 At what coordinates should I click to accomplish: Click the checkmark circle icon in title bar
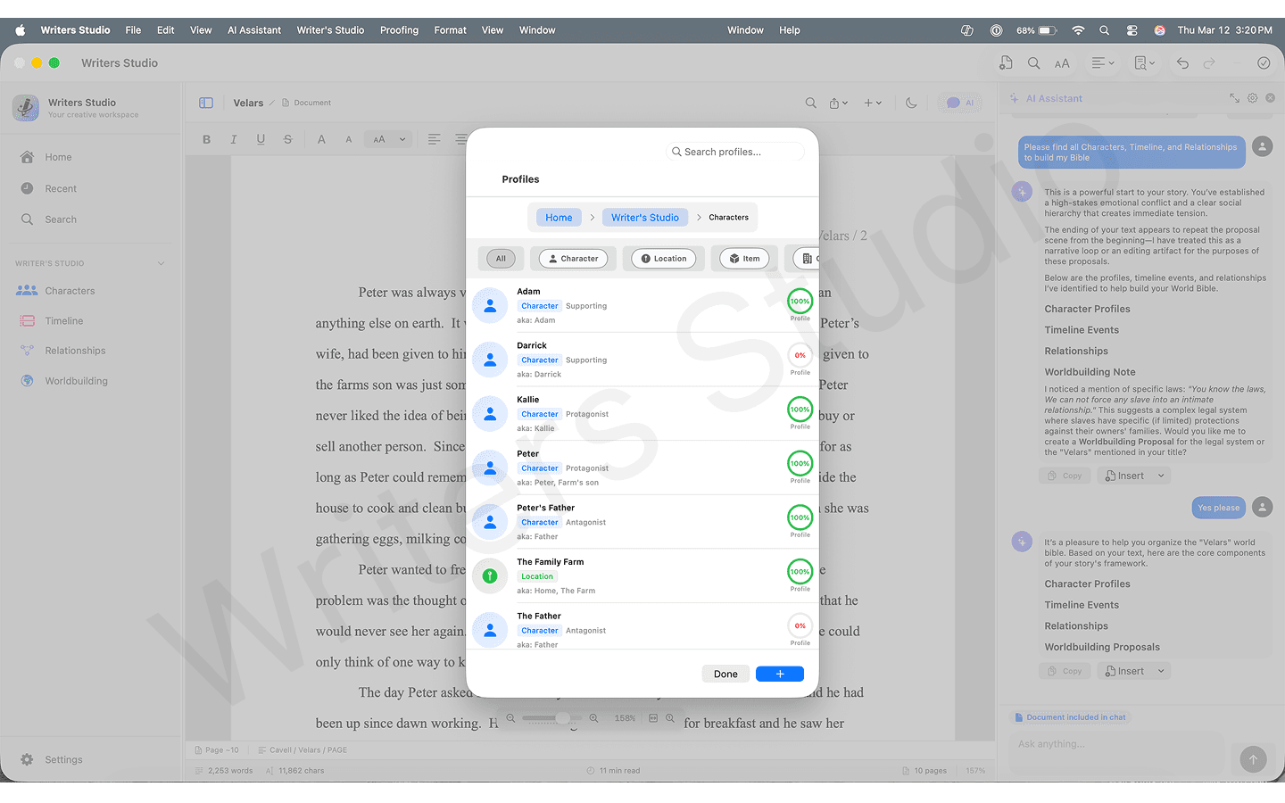coord(1264,63)
